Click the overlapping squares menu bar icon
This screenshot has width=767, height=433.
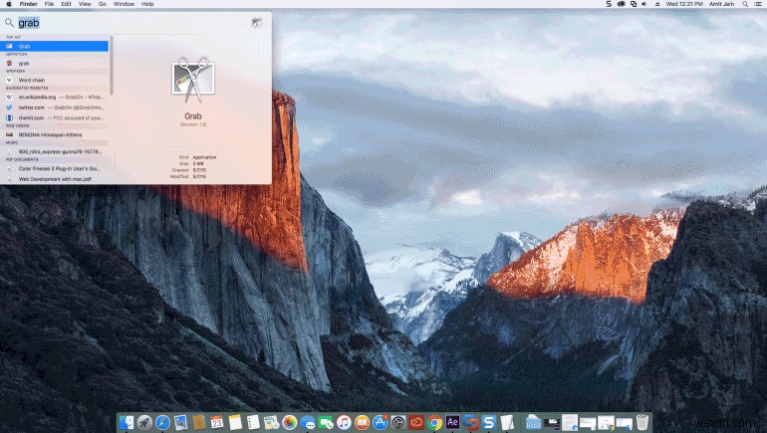(633, 4)
